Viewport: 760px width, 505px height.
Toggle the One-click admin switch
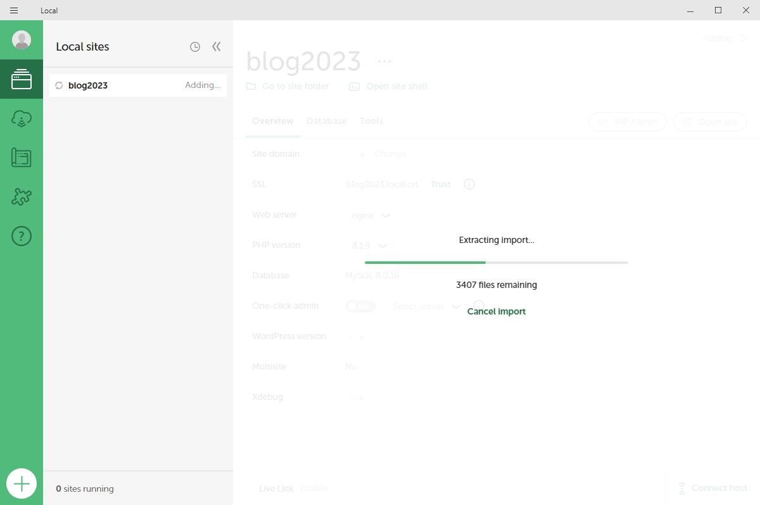click(x=360, y=306)
